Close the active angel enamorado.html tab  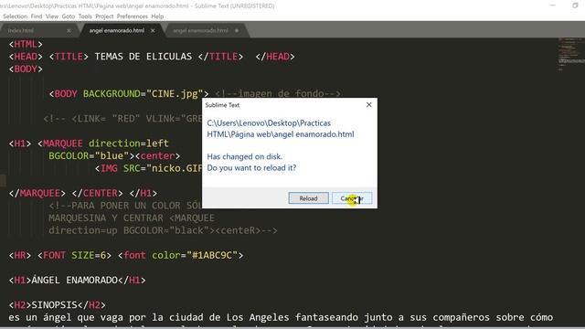[153, 30]
